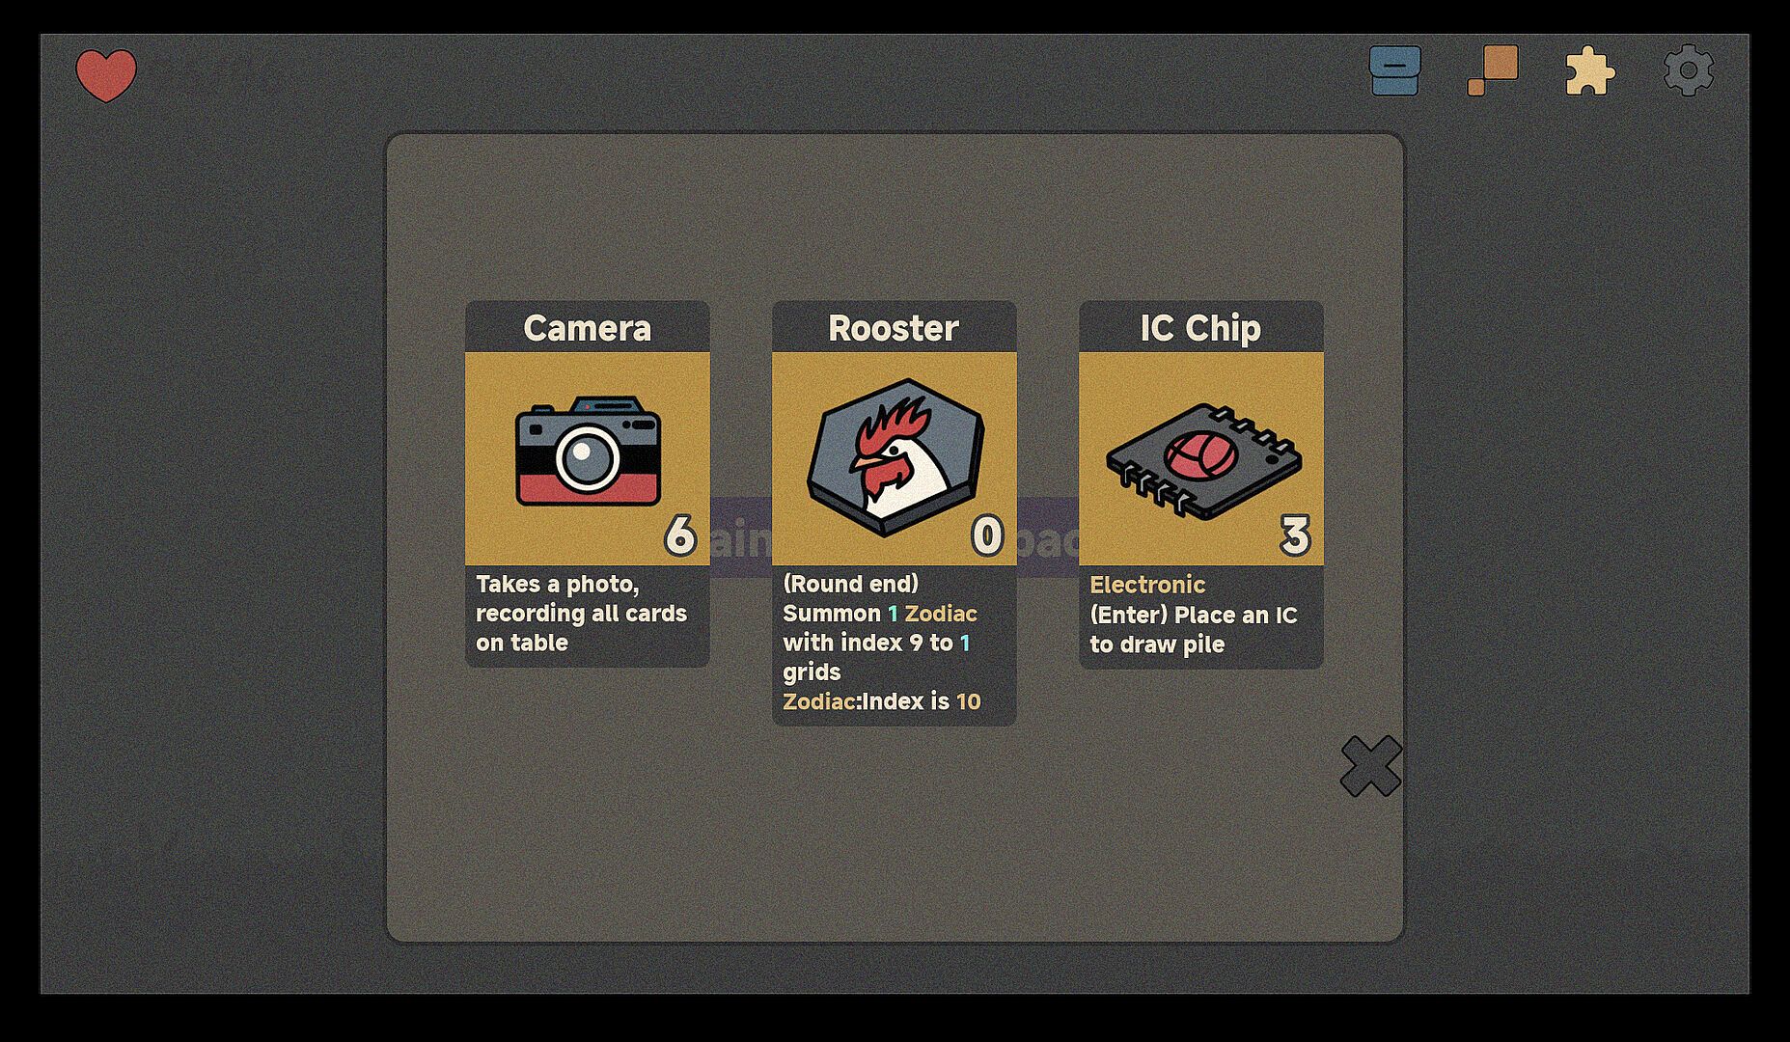The width and height of the screenshot is (1790, 1042).
Task: Click the Rooster card cost number 0
Action: (x=987, y=535)
